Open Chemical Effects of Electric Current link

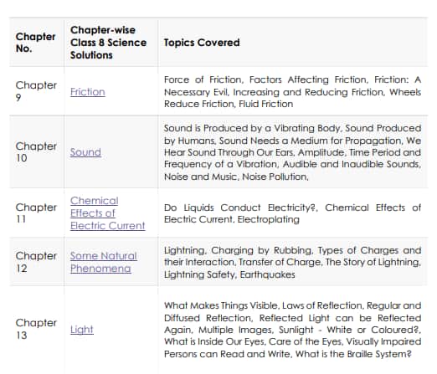click(x=107, y=213)
